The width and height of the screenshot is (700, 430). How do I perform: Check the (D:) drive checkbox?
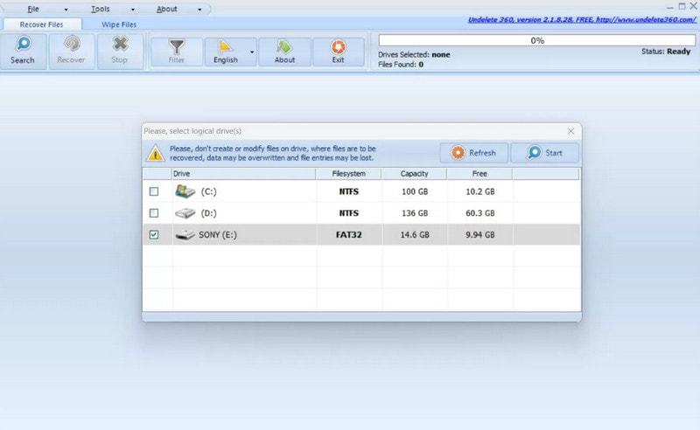(154, 212)
